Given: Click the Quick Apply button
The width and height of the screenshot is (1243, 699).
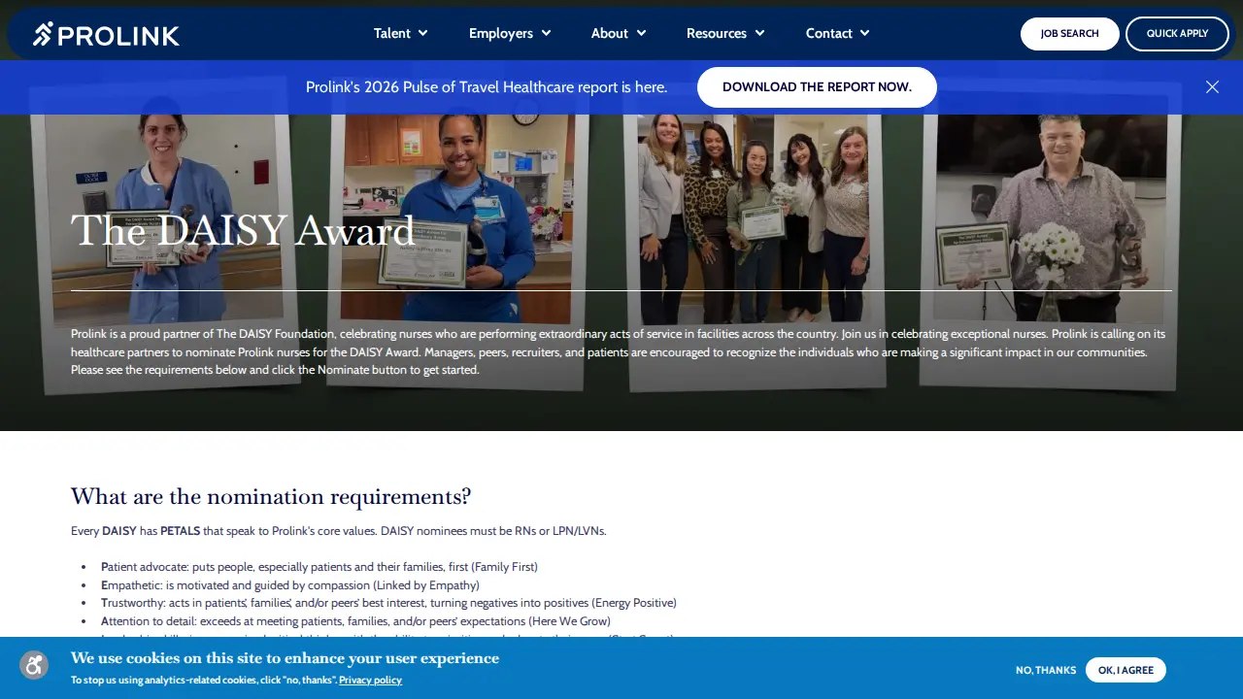Looking at the screenshot, I should pos(1177,34).
